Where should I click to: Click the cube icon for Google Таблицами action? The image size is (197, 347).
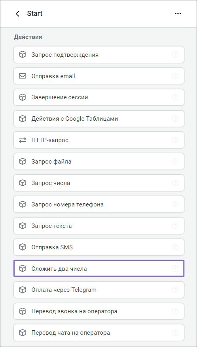pyautogui.click(x=22, y=119)
